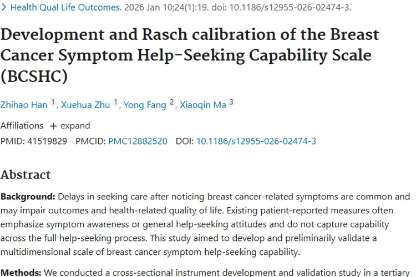Click affiliation superscript 1 after Xuehua Zhu

pos(116,102)
